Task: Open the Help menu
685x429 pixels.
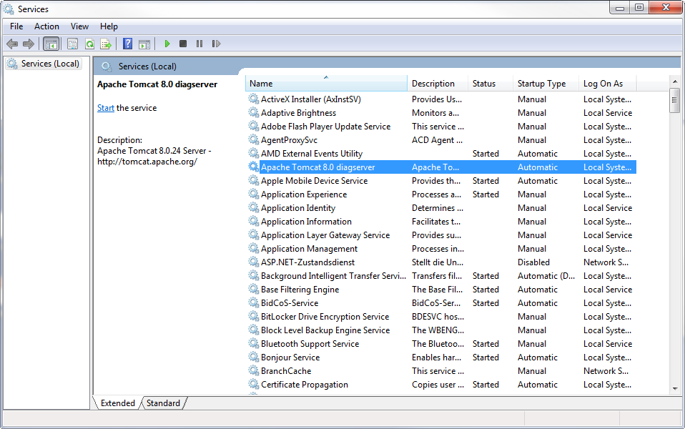Action: (x=109, y=26)
